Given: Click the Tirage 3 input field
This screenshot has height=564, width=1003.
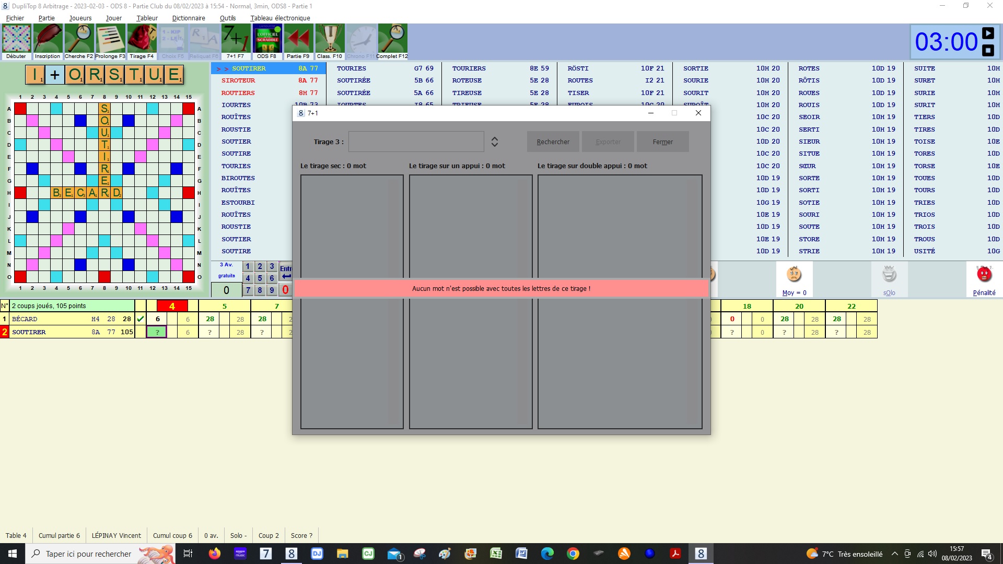Looking at the screenshot, I should click(x=416, y=142).
